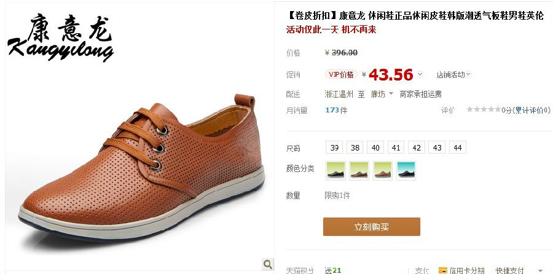553x274 pixels.
Task: Open the 累计评价 reviews link
Action: 531,110
